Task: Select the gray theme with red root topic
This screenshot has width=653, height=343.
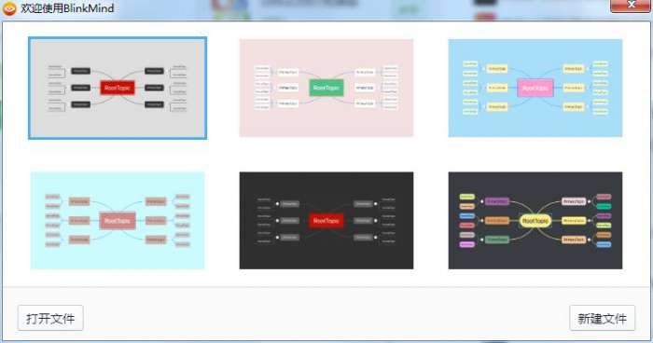Action: coord(118,88)
